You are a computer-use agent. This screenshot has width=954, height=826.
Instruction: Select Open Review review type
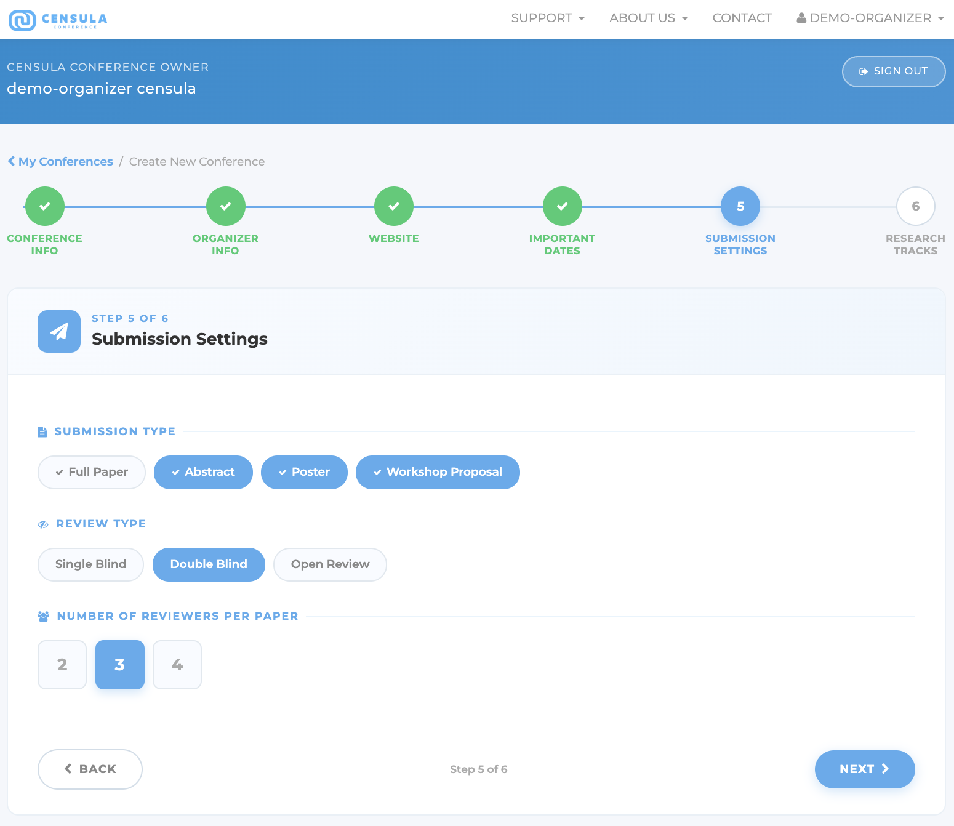coord(330,564)
